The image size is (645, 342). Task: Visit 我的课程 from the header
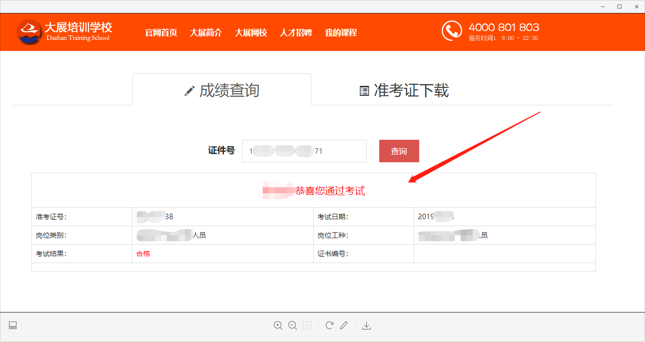click(x=341, y=33)
